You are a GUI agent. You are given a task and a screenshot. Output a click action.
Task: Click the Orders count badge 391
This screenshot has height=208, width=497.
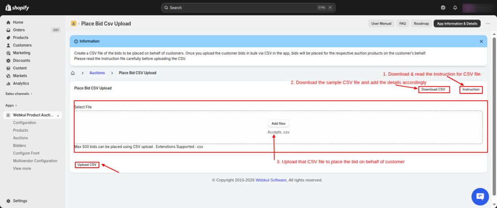coord(56,30)
